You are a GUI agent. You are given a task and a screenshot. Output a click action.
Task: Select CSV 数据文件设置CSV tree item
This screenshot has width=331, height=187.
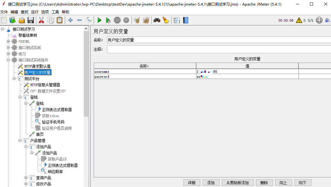click(48, 91)
